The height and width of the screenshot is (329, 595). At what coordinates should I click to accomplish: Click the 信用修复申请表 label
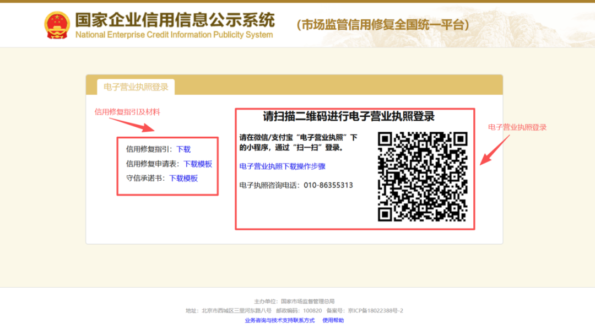pos(152,164)
